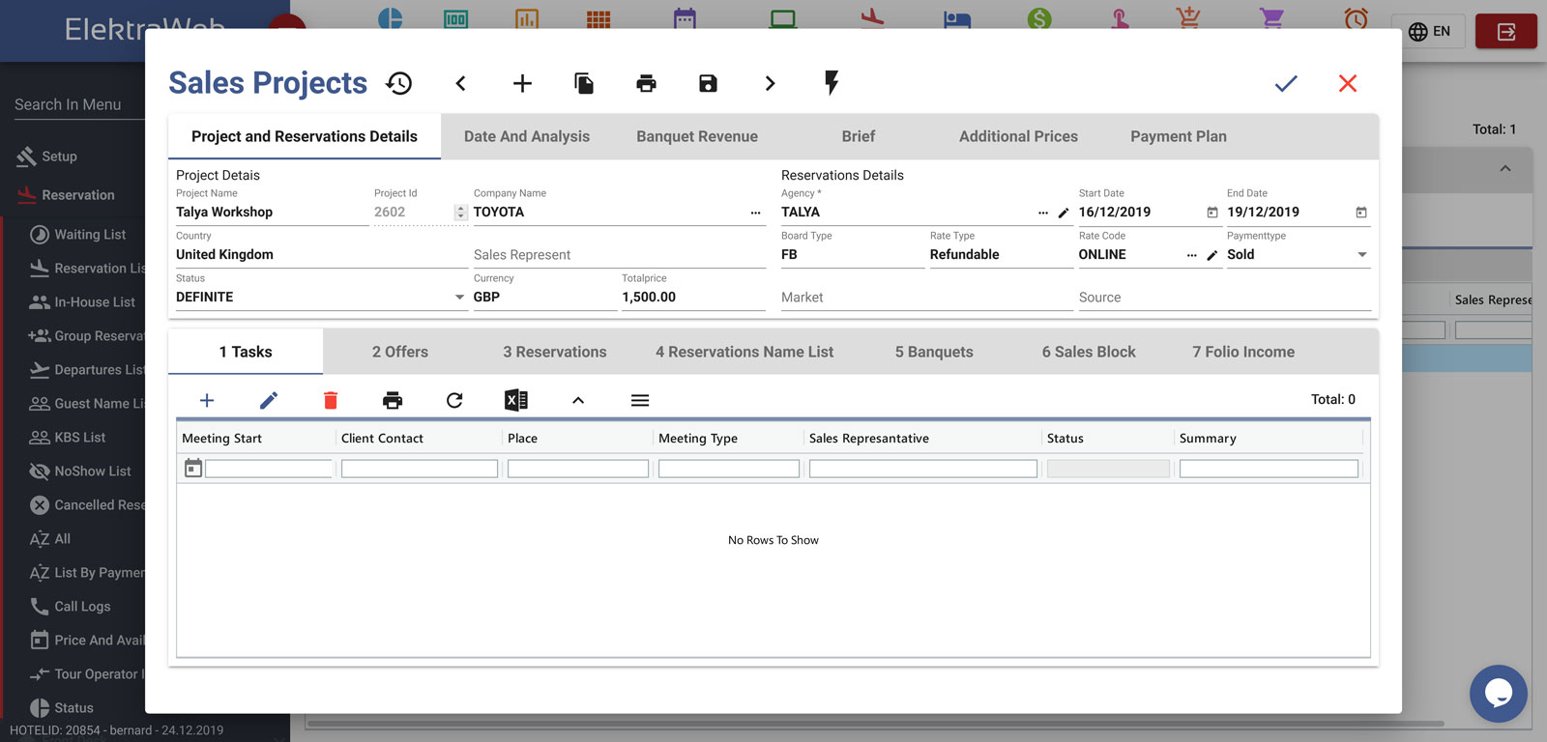Switch language with EN globe button
The width and height of the screenshot is (1547, 742).
(x=1429, y=32)
